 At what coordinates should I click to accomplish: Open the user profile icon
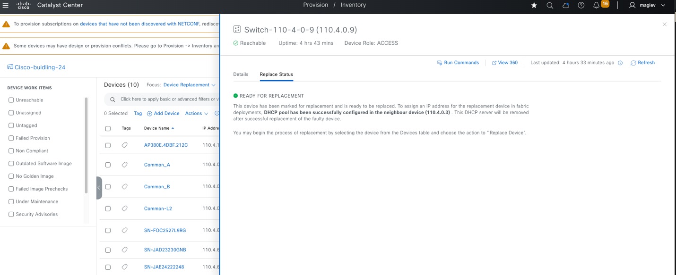tap(632, 6)
